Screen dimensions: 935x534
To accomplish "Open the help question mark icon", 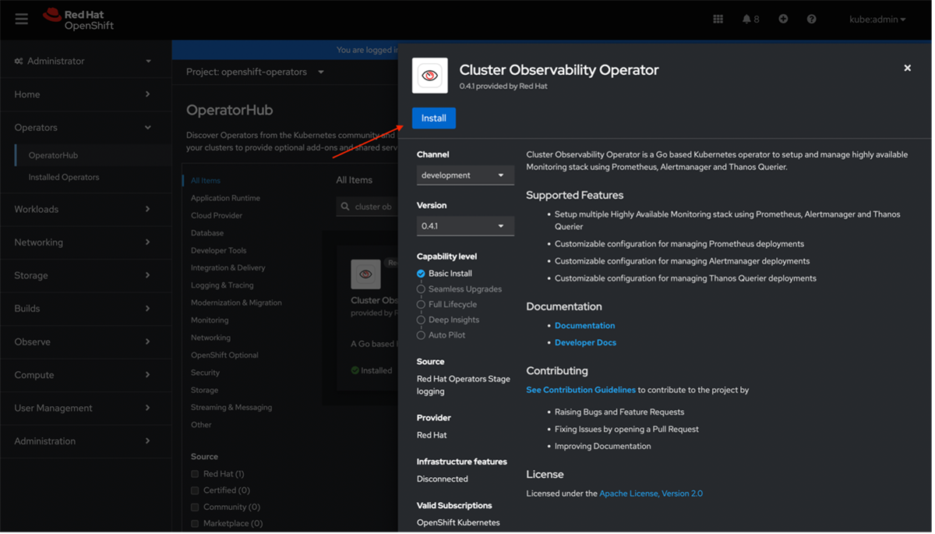I will coord(811,18).
